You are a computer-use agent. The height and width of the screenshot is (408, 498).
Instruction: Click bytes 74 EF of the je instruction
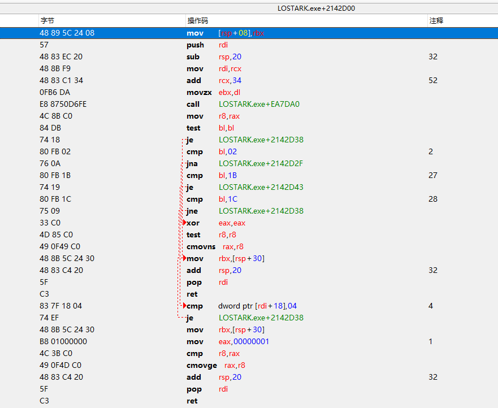coord(49,318)
